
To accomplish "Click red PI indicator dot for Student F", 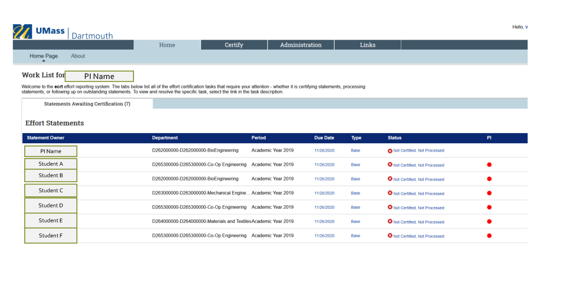I will point(489,236).
